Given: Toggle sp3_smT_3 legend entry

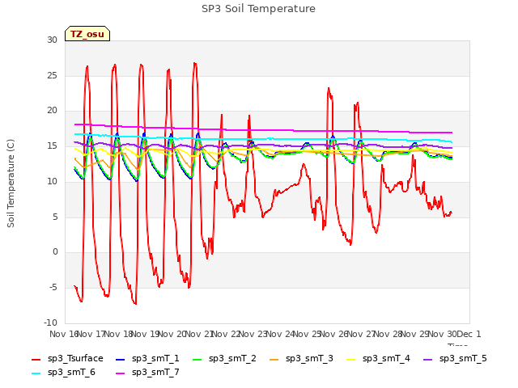Looking at the screenshot, I should pos(301,358).
